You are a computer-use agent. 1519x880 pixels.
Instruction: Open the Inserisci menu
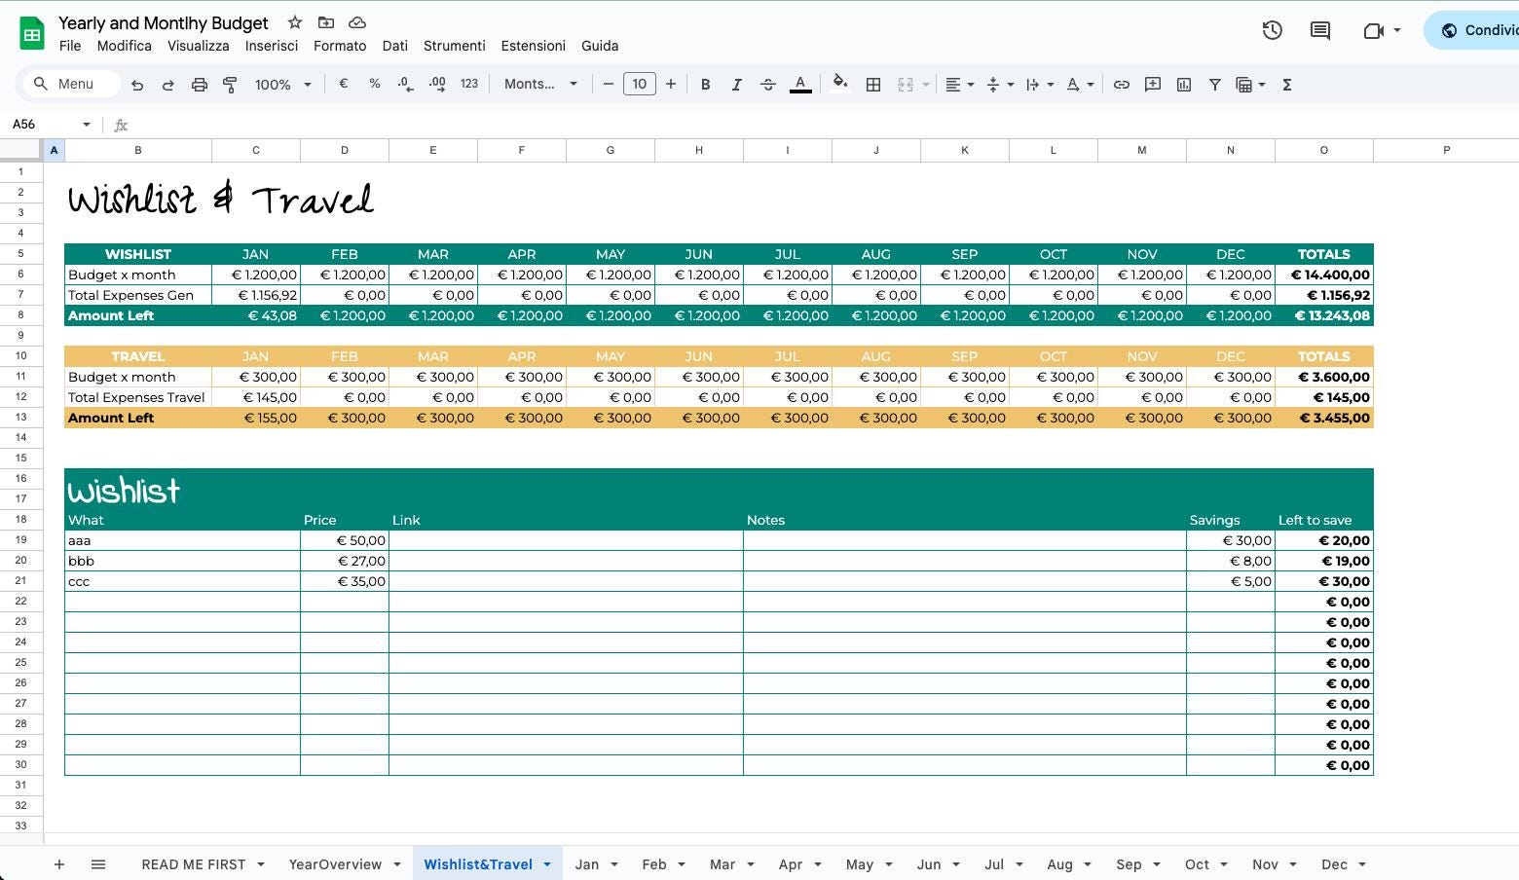pos(272,46)
